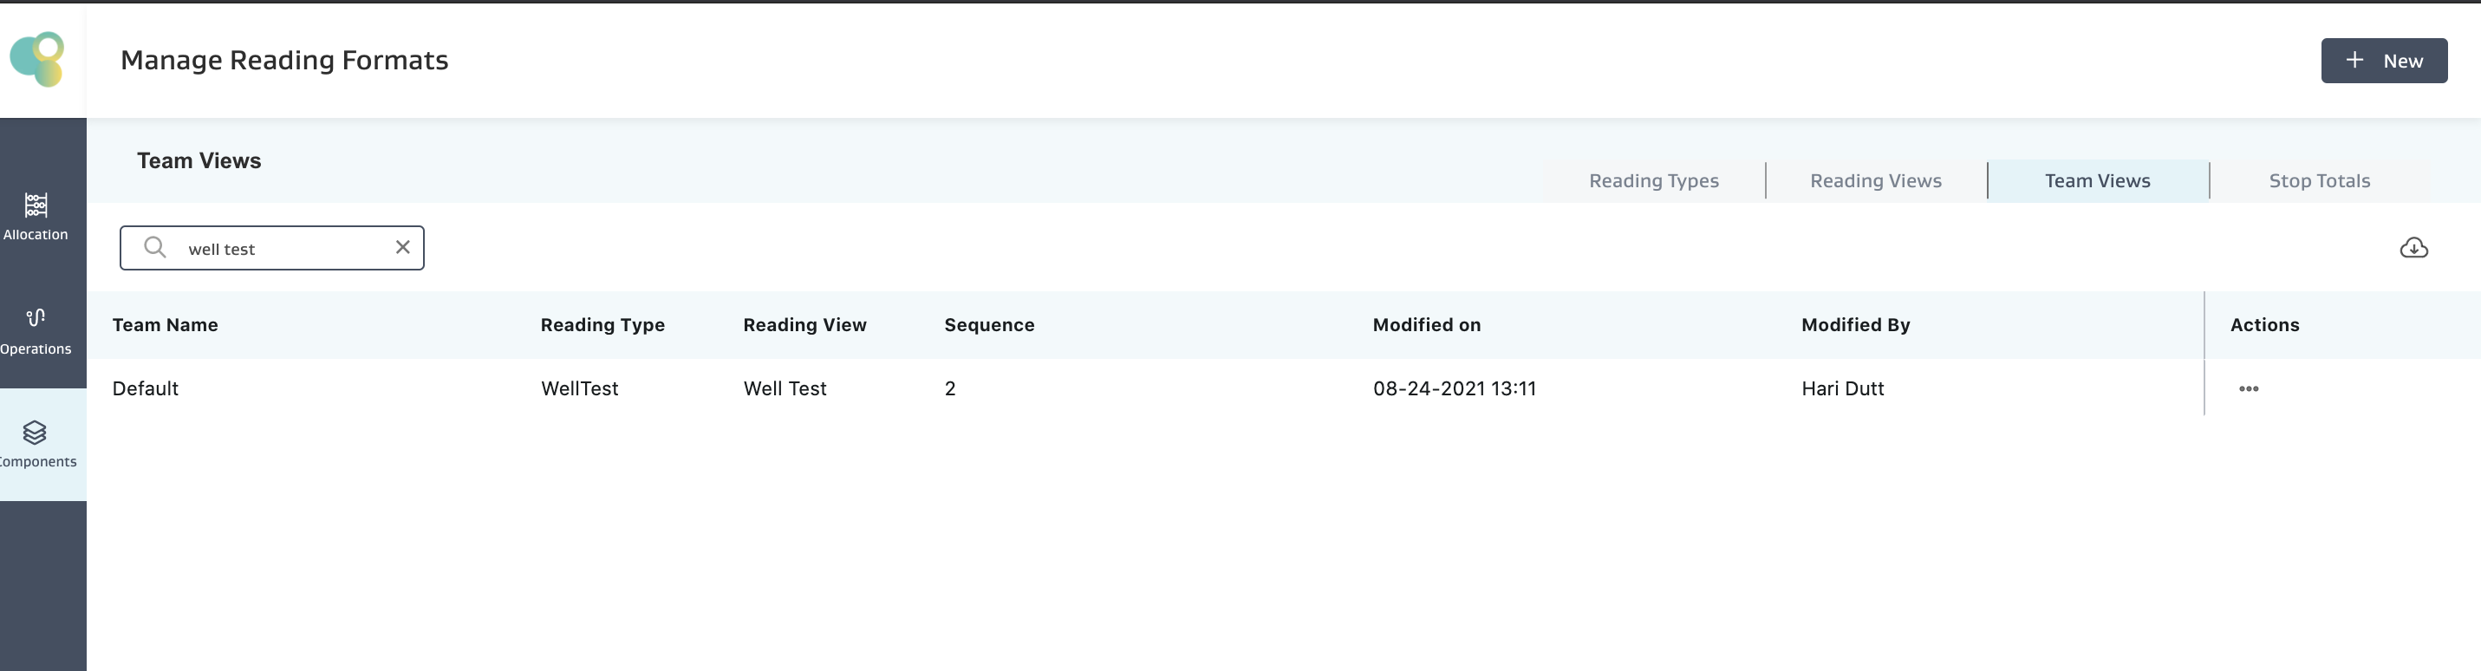Switch to the Reading Types tab

(1653, 181)
